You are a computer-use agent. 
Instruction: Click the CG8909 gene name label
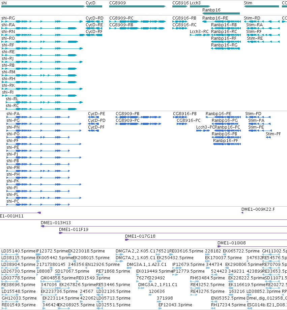pyautogui.click(x=117, y=3)
